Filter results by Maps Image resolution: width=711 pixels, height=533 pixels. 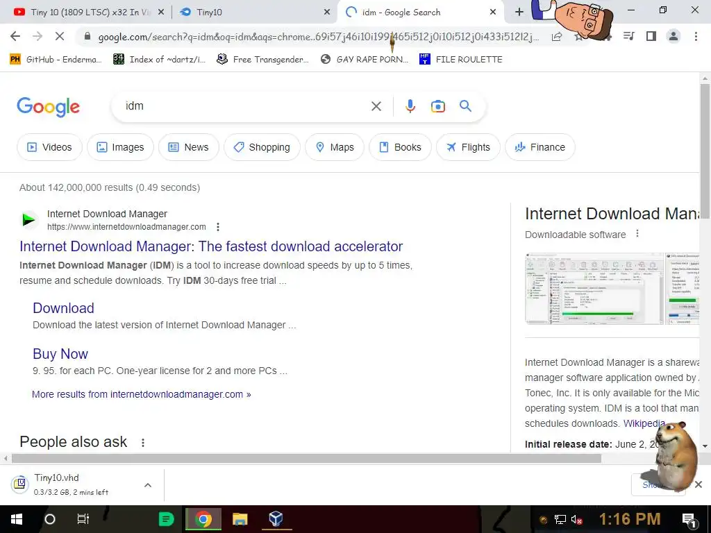point(335,147)
